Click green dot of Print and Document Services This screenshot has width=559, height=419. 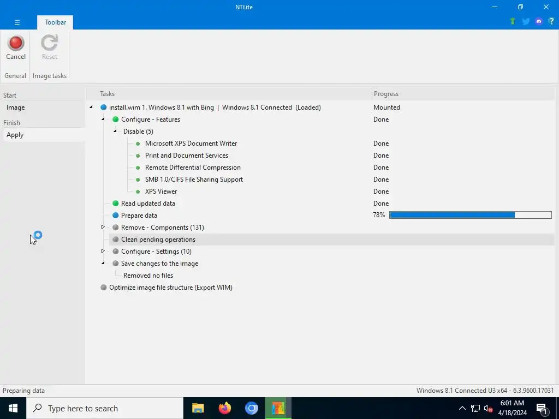(x=138, y=155)
